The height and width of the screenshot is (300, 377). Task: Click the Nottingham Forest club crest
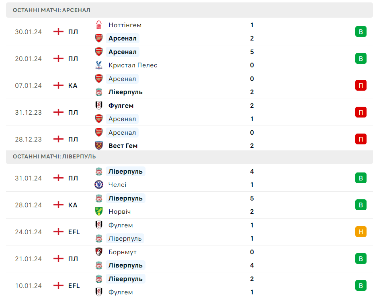(x=99, y=25)
